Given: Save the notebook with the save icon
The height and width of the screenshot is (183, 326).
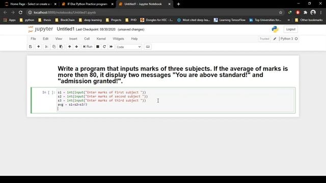Looking at the screenshot, I should [31, 47].
